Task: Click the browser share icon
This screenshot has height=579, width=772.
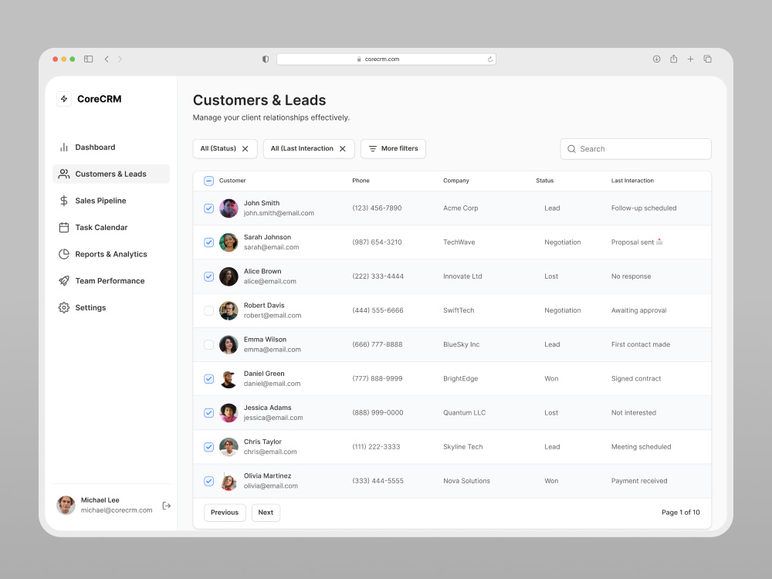Action: pos(673,59)
